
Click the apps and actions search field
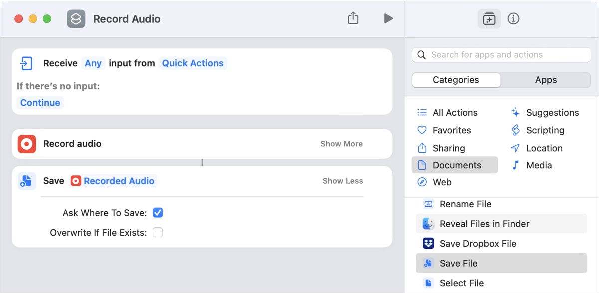501,54
